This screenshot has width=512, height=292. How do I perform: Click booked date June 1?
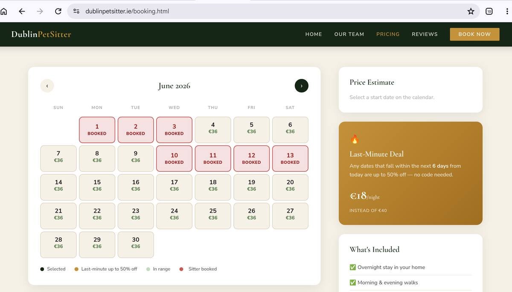97,130
